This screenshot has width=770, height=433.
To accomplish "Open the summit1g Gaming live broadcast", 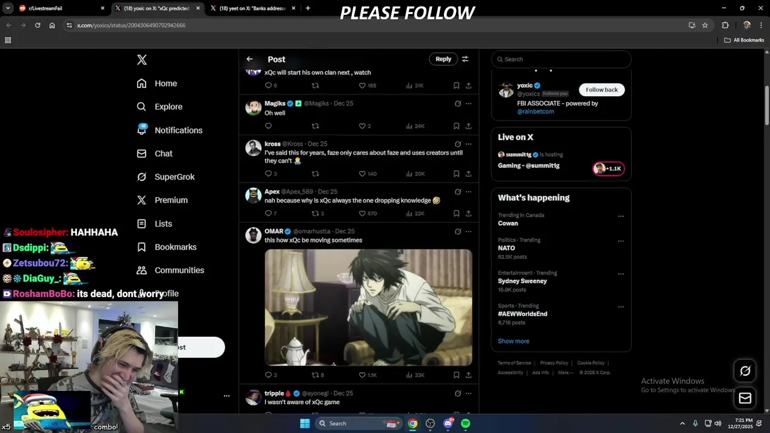I will pyautogui.click(x=529, y=165).
